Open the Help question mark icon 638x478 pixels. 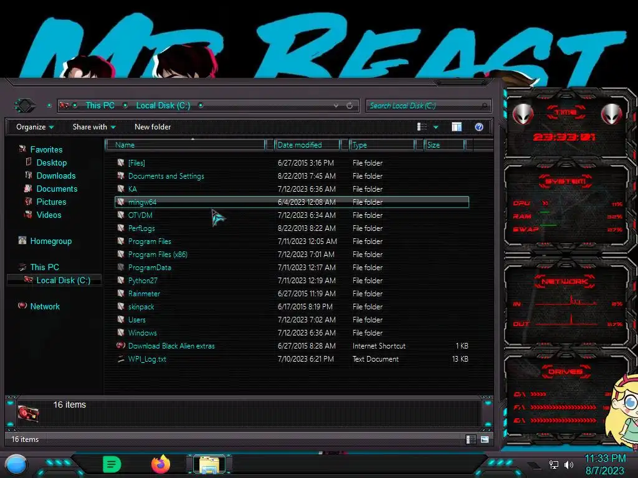(x=479, y=127)
